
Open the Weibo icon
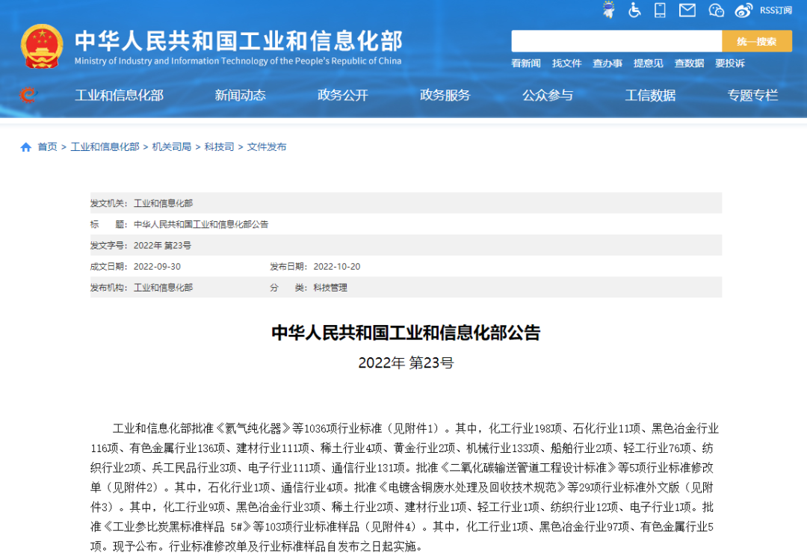click(743, 10)
